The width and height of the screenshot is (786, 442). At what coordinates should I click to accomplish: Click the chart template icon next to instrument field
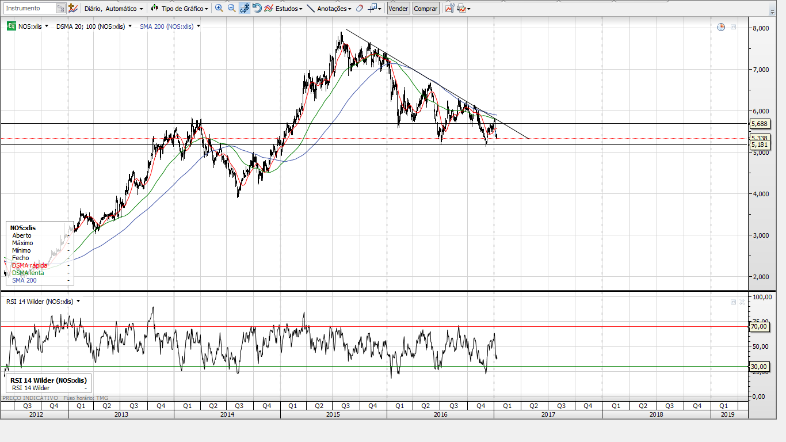point(73,9)
